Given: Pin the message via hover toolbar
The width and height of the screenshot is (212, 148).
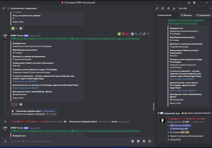Looking at the screenshot, I should 144,34.
